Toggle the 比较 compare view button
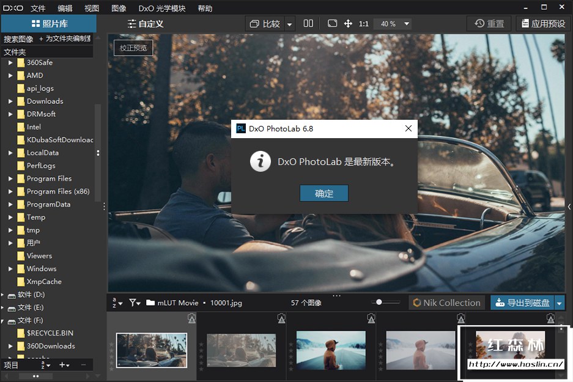This screenshot has width=573, height=382. tap(264, 24)
